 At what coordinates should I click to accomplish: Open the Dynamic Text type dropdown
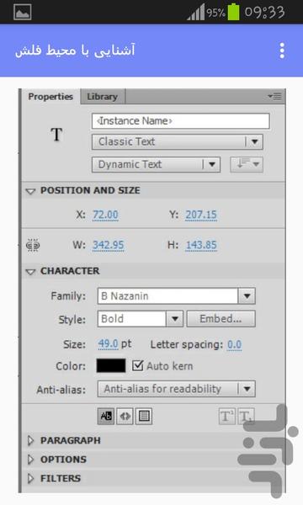(x=156, y=165)
